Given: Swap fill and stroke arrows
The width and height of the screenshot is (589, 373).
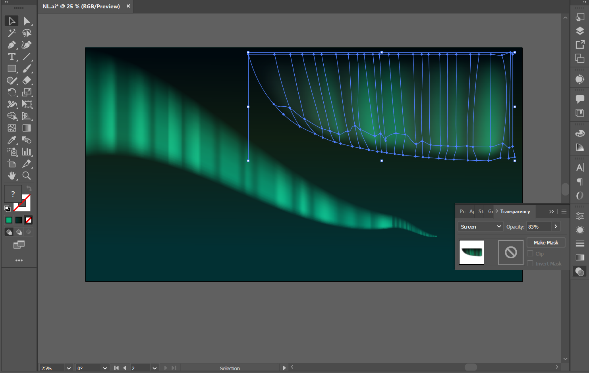Looking at the screenshot, I should [29, 188].
